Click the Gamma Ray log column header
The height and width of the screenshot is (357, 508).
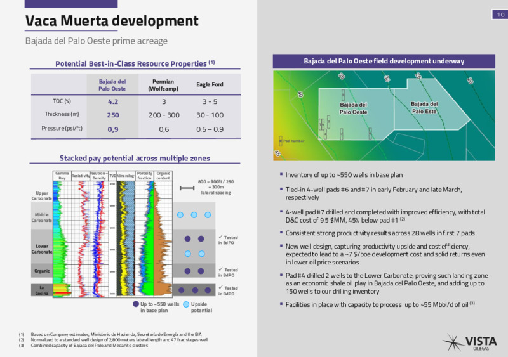(x=62, y=176)
